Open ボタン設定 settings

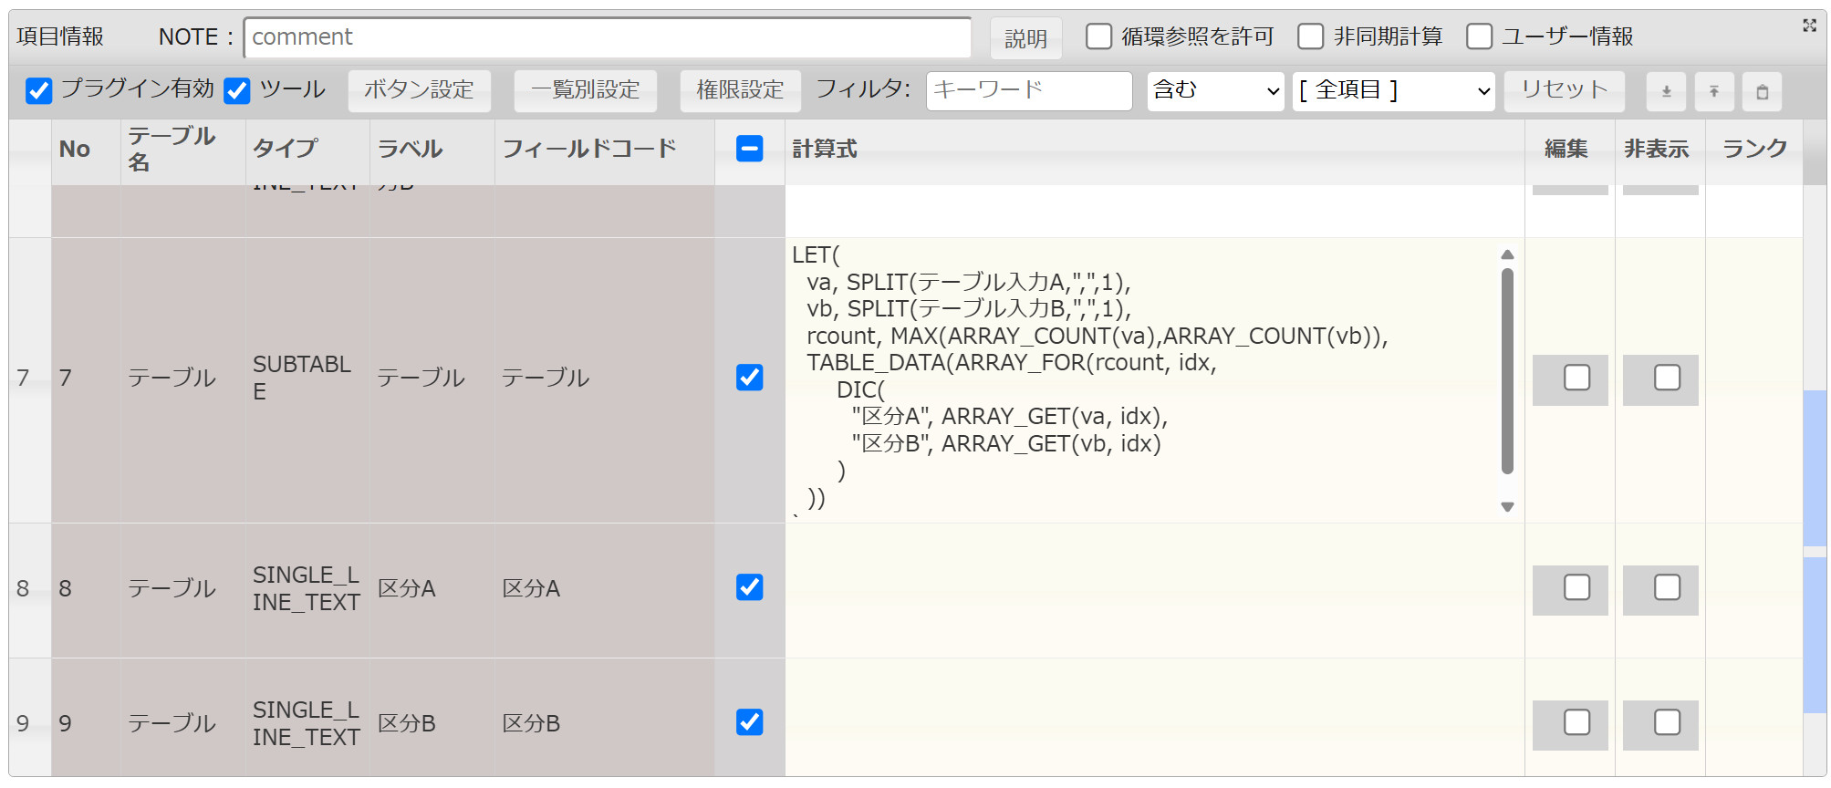[x=419, y=90]
